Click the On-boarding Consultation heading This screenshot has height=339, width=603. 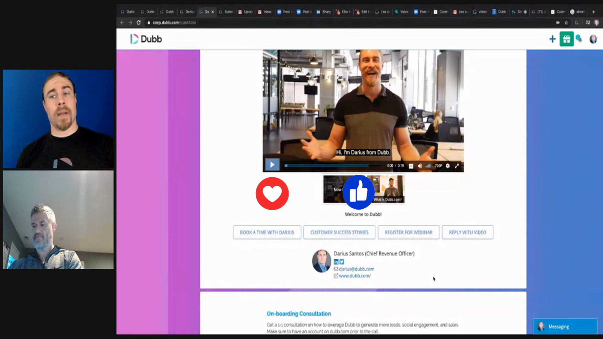[299, 314]
